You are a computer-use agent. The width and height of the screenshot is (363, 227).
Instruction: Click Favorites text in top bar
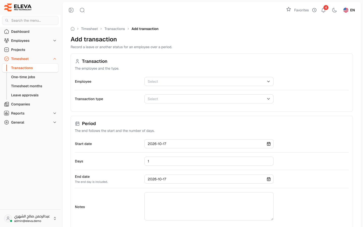click(x=301, y=10)
